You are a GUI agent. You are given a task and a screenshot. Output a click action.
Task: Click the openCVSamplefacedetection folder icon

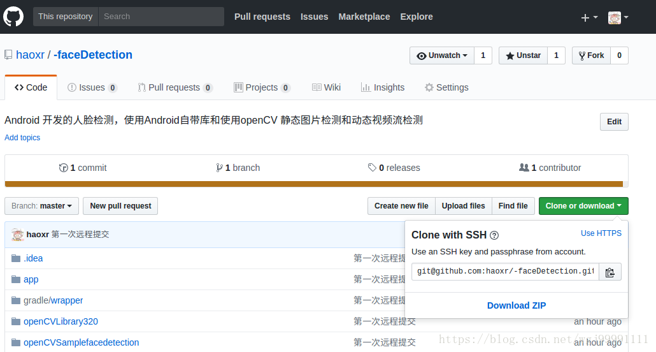(16, 342)
